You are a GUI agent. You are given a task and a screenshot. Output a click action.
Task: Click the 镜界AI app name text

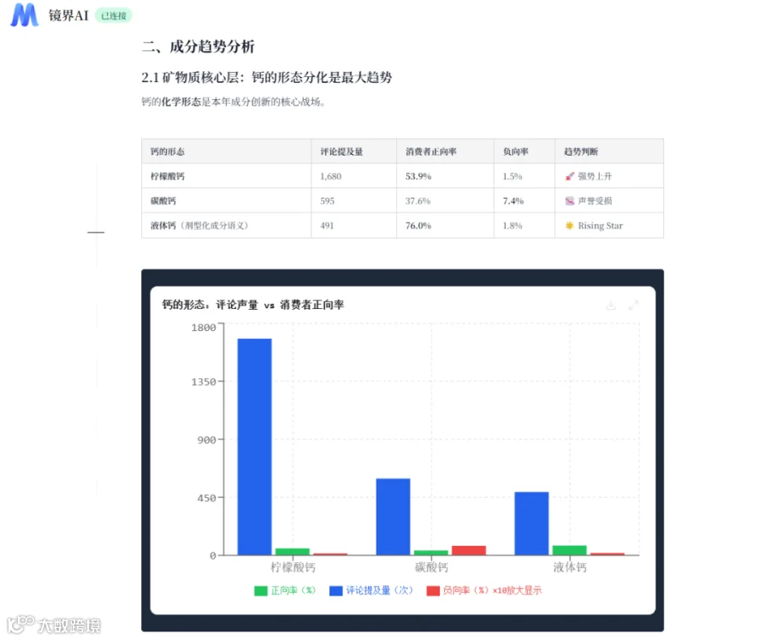pos(68,15)
